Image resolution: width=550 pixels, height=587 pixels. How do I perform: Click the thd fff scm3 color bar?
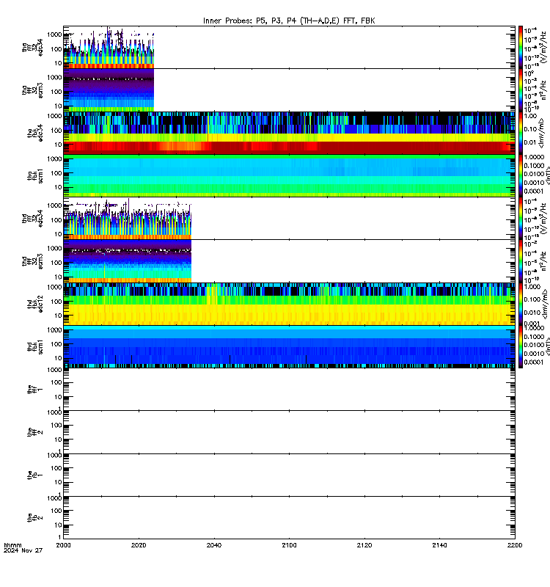pos(521,261)
